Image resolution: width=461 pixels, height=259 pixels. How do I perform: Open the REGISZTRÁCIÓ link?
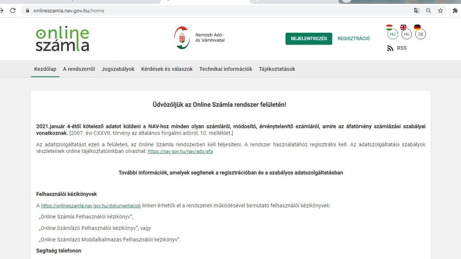(x=354, y=39)
